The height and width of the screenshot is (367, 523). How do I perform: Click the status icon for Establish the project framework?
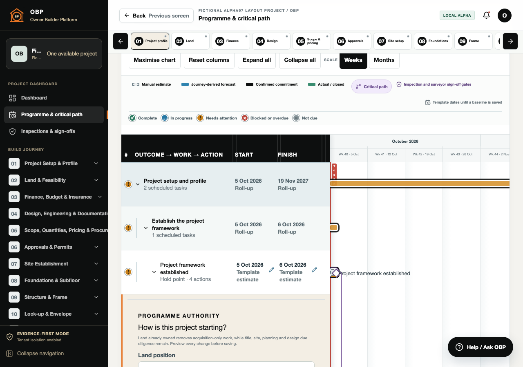[x=128, y=228]
